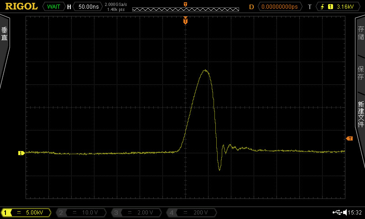Click the waveform memory overview bar
The width and height of the screenshot is (365, 219).
pyautogui.click(x=185, y=9)
